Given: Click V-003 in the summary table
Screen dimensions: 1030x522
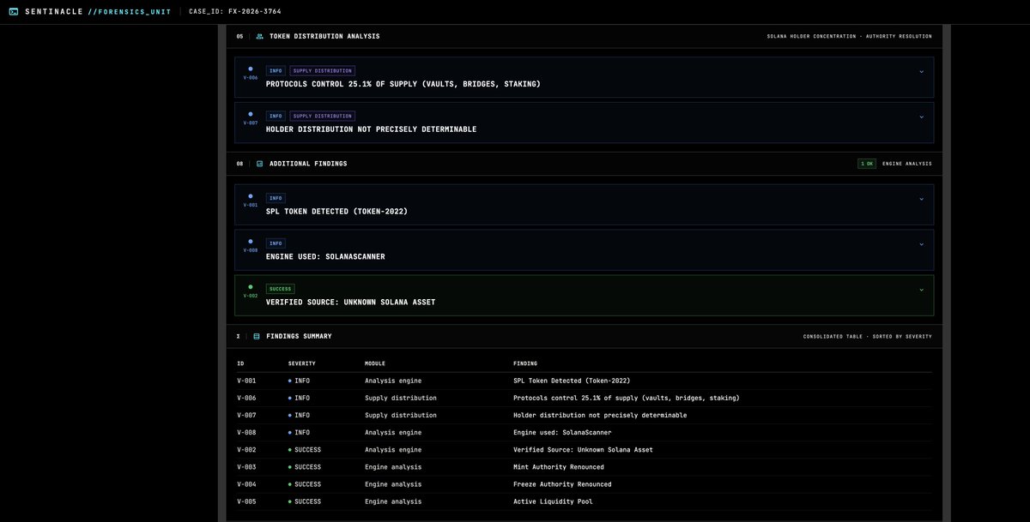Looking at the screenshot, I should pos(246,467).
